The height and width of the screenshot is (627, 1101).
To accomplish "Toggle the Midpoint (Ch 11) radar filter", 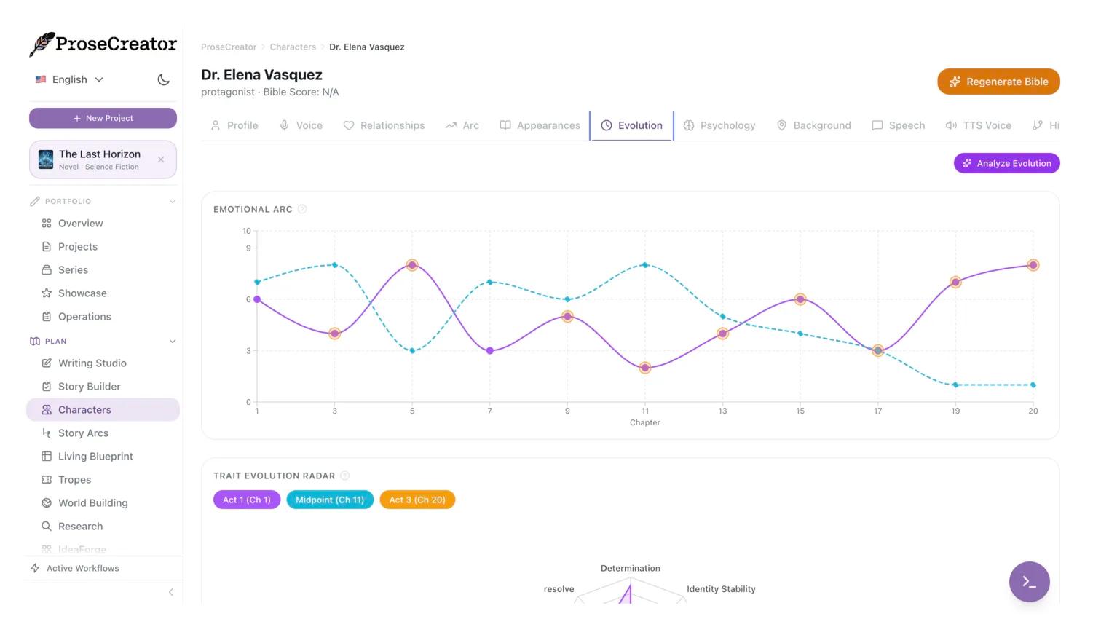I will [330, 500].
